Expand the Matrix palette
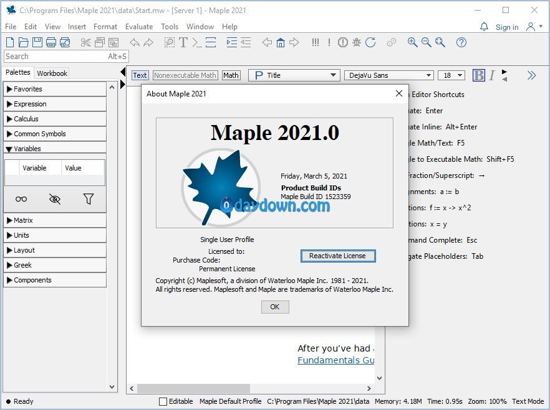550x410 pixels. tap(55, 220)
